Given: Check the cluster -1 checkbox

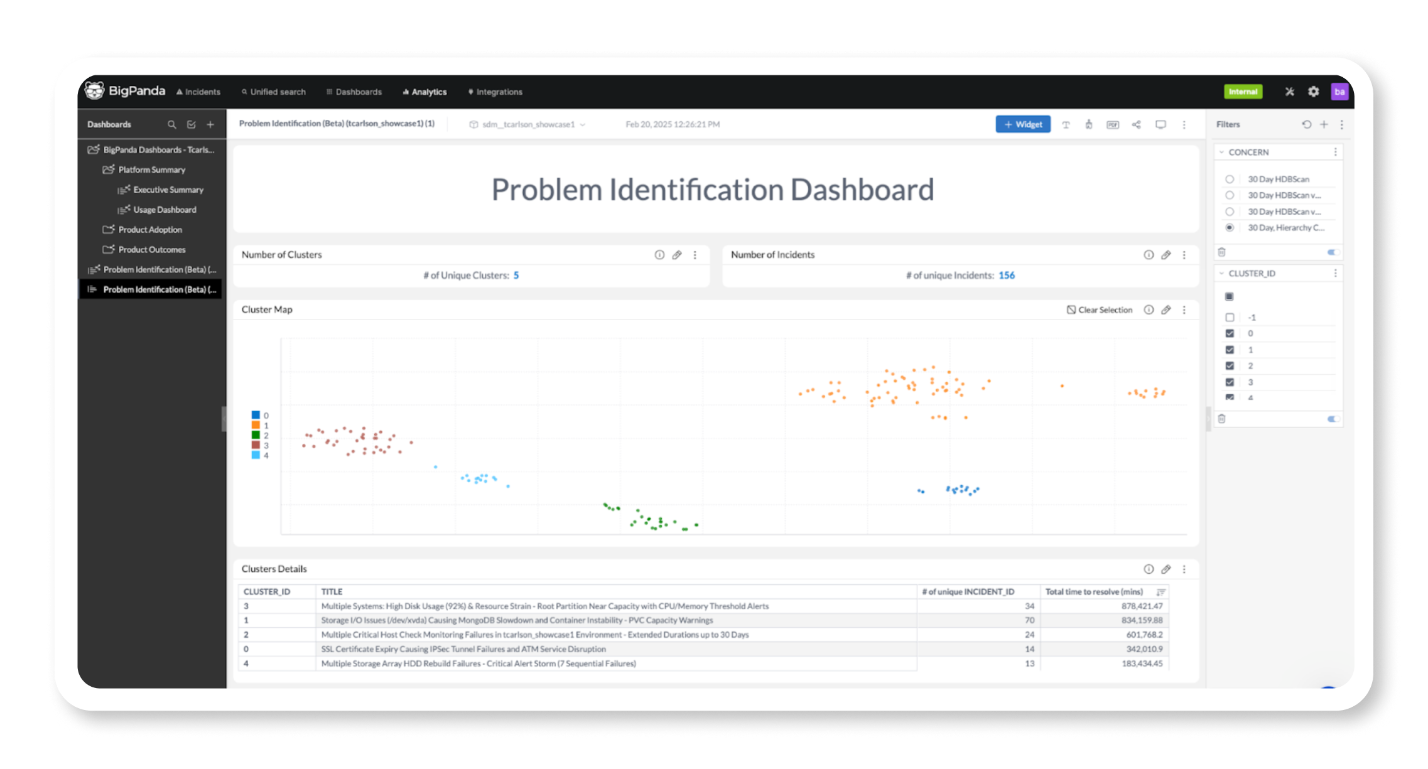Looking at the screenshot, I should [1230, 317].
